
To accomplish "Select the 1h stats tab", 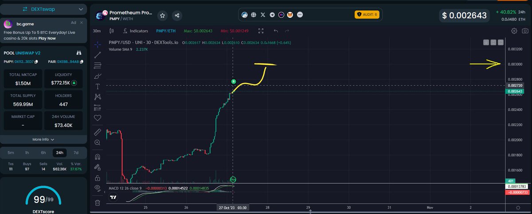I will (x=27, y=152).
